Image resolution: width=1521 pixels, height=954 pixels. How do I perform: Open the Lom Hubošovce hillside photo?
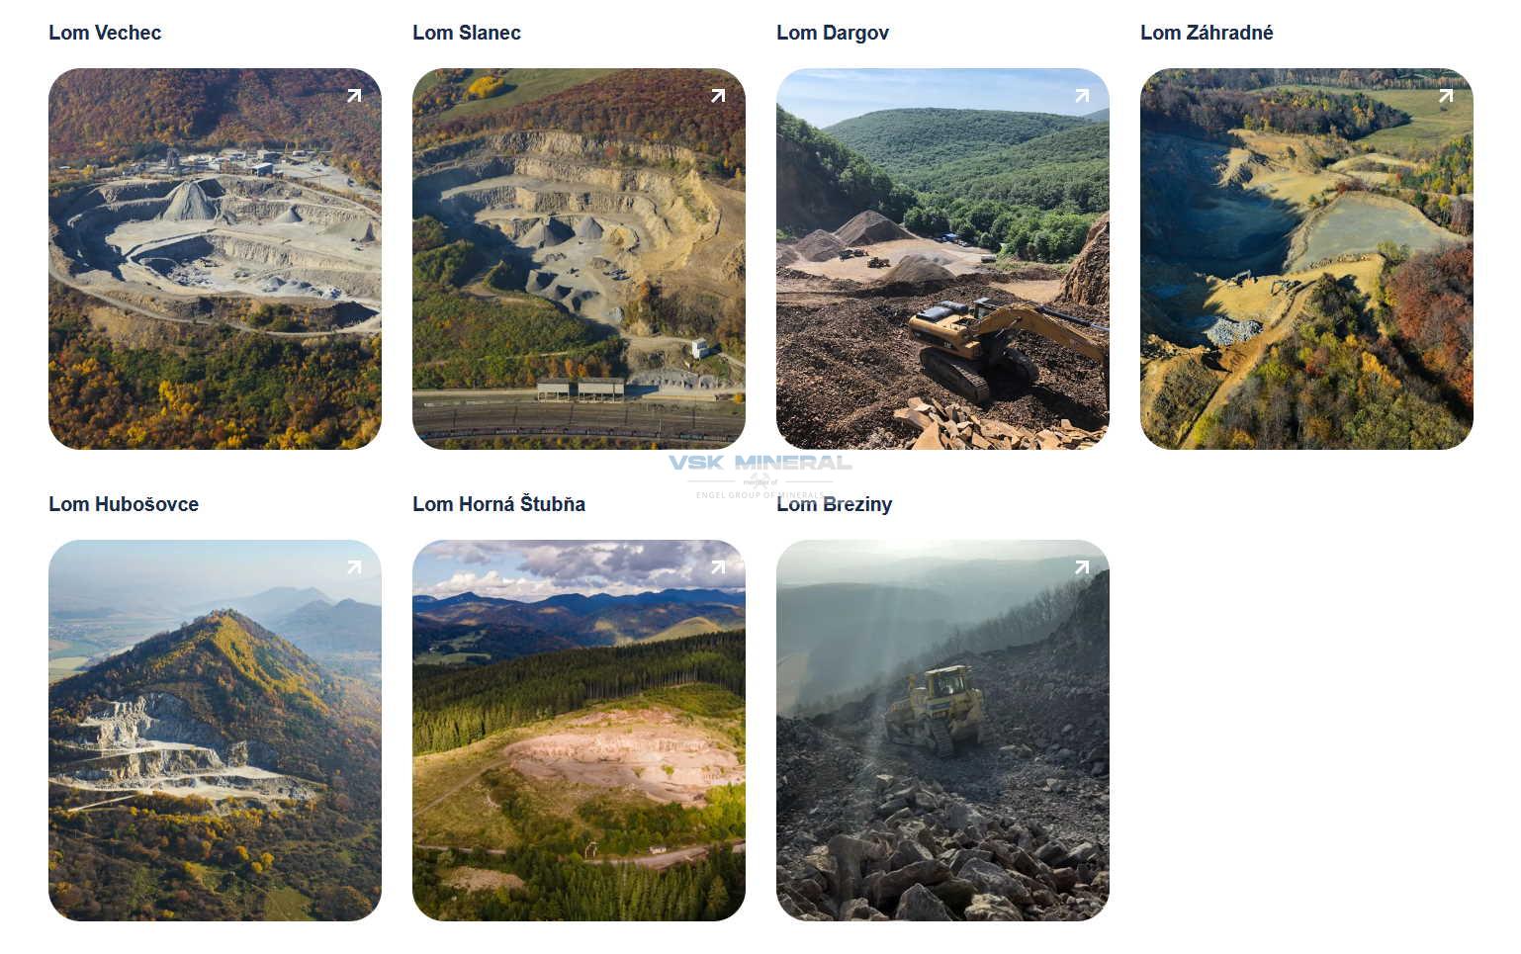(215, 731)
